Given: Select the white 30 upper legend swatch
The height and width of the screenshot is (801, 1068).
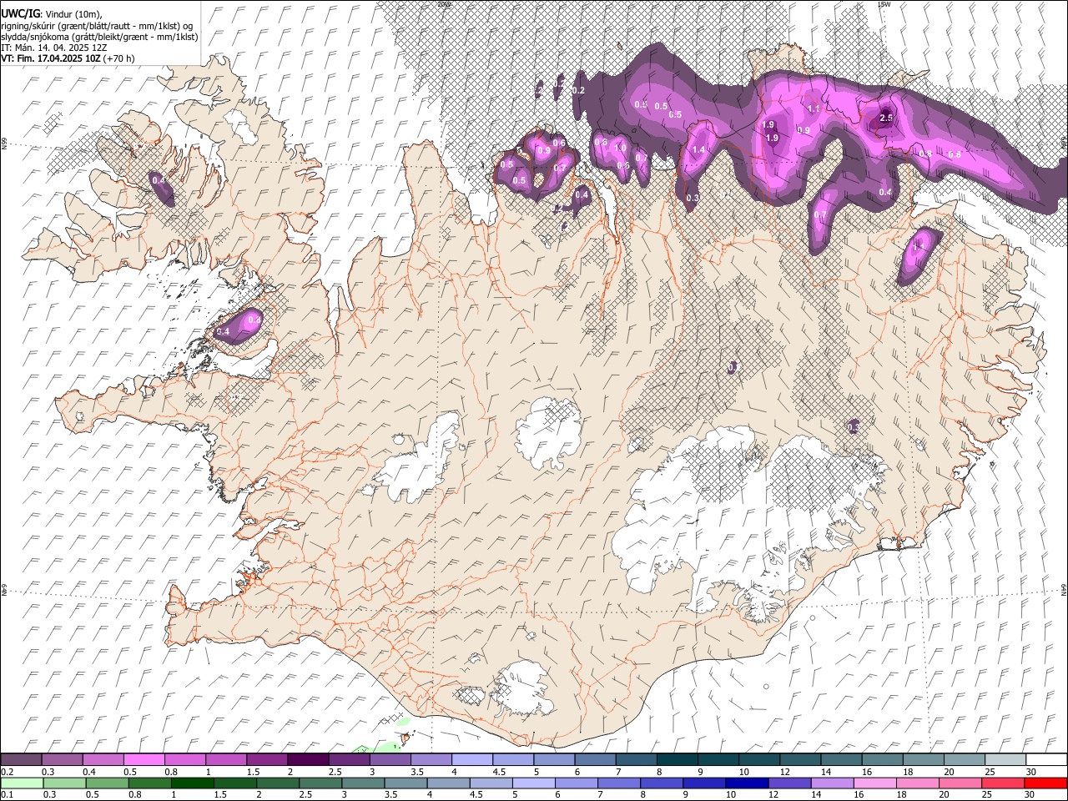Looking at the screenshot, I should click(1047, 760).
